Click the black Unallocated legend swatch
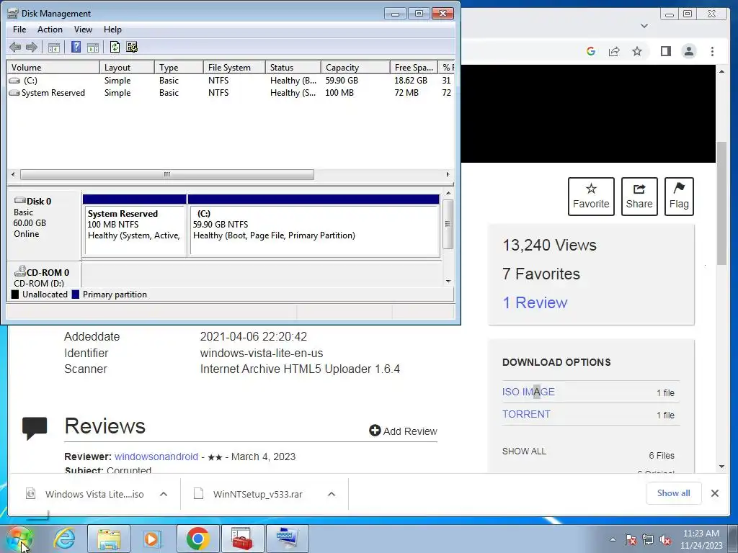 click(15, 295)
